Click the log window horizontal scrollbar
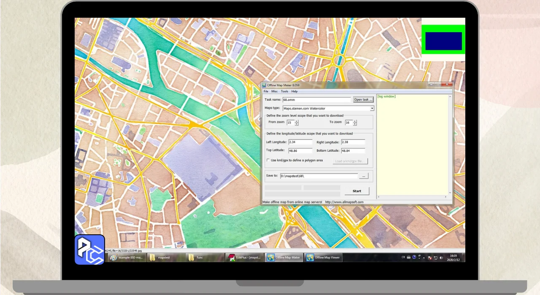This screenshot has width=540, height=295. 412,197
